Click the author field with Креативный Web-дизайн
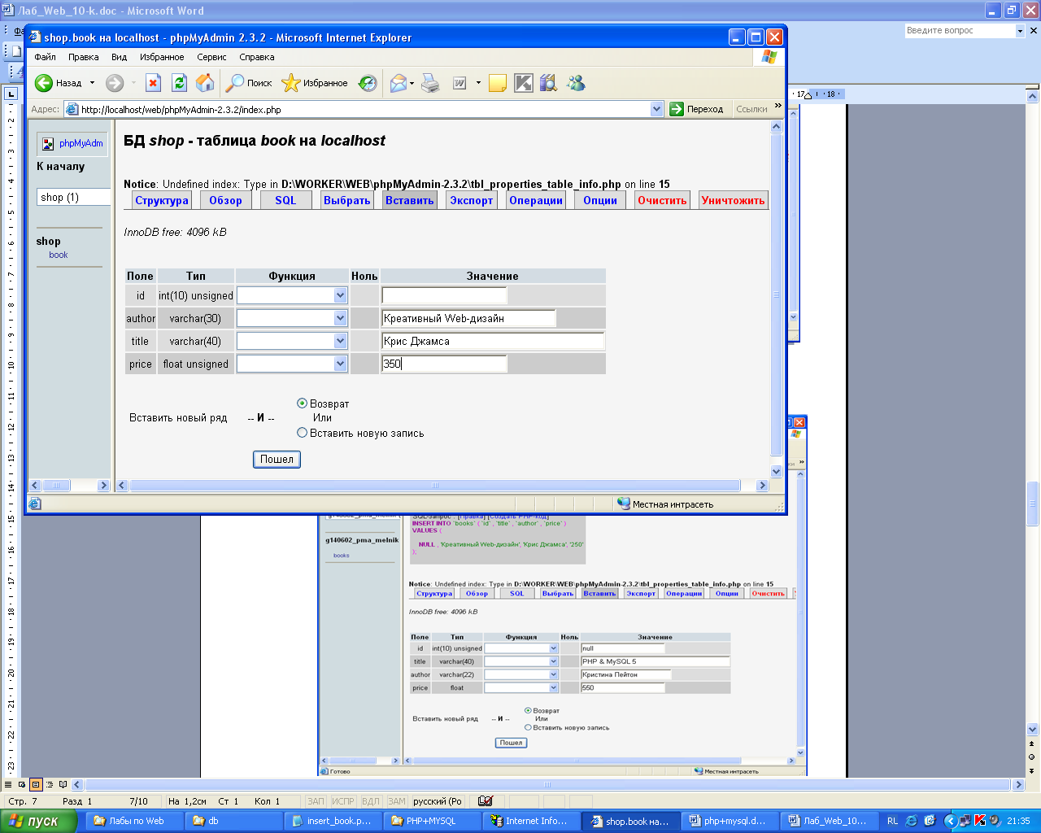This screenshot has width=1041, height=833. click(468, 318)
